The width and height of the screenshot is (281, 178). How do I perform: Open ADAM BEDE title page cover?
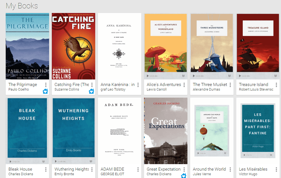tap(119, 131)
